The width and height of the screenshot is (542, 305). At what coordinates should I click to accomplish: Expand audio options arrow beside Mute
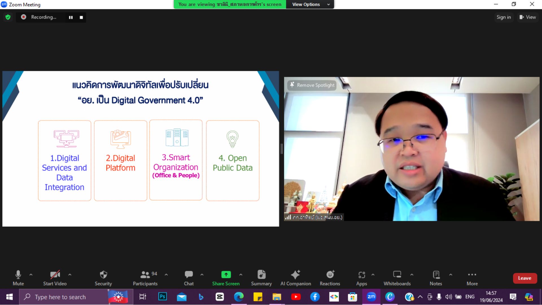click(x=31, y=274)
